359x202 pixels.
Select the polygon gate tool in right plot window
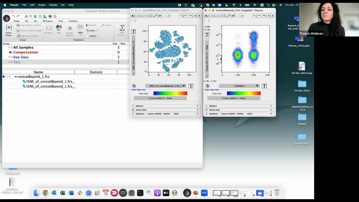[x=224, y=16]
